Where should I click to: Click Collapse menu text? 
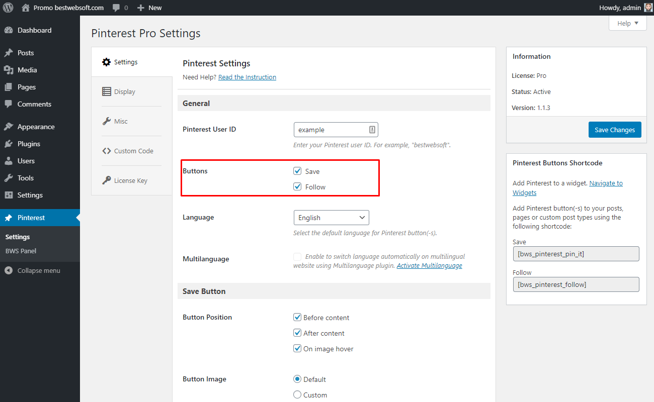pyautogui.click(x=39, y=270)
